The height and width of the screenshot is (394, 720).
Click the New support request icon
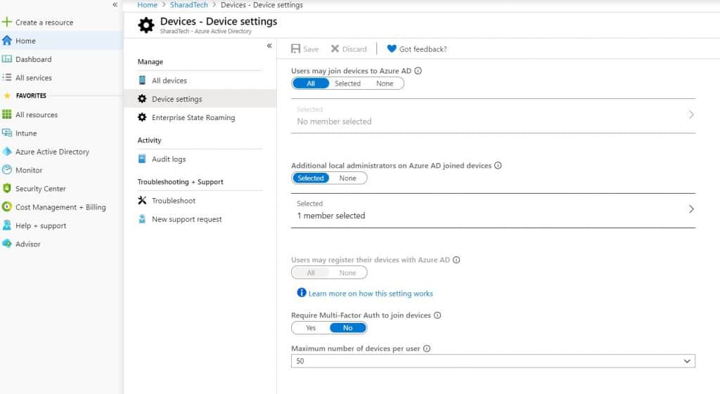tap(142, 219)
